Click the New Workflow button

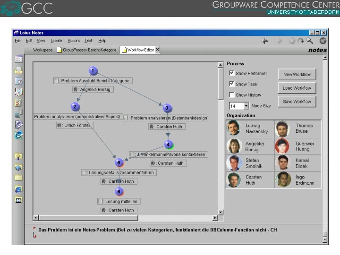297,75
